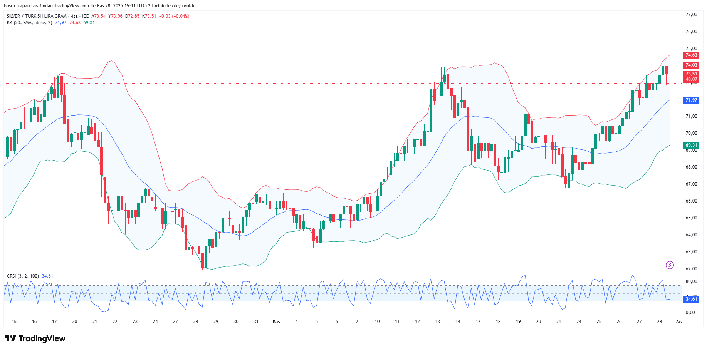Click the 77,00 label on the price scale

coord(691,15)
